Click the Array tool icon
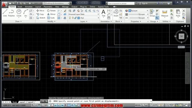Image resolution: width=192 pixels, height=108 pixels. pyautogui.click(x=59, y=18)
